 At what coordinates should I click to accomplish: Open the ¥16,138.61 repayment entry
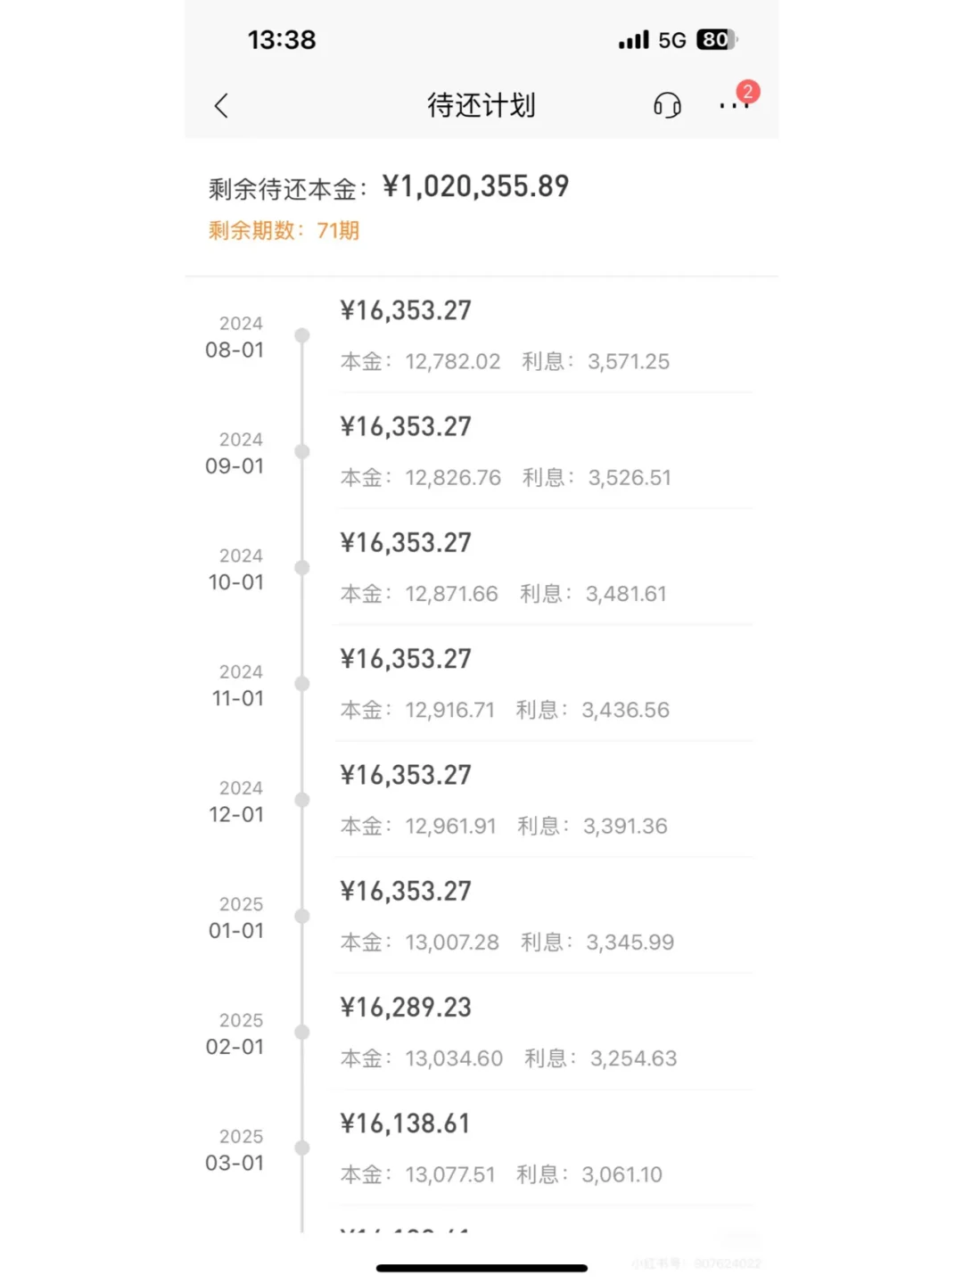544,1148
